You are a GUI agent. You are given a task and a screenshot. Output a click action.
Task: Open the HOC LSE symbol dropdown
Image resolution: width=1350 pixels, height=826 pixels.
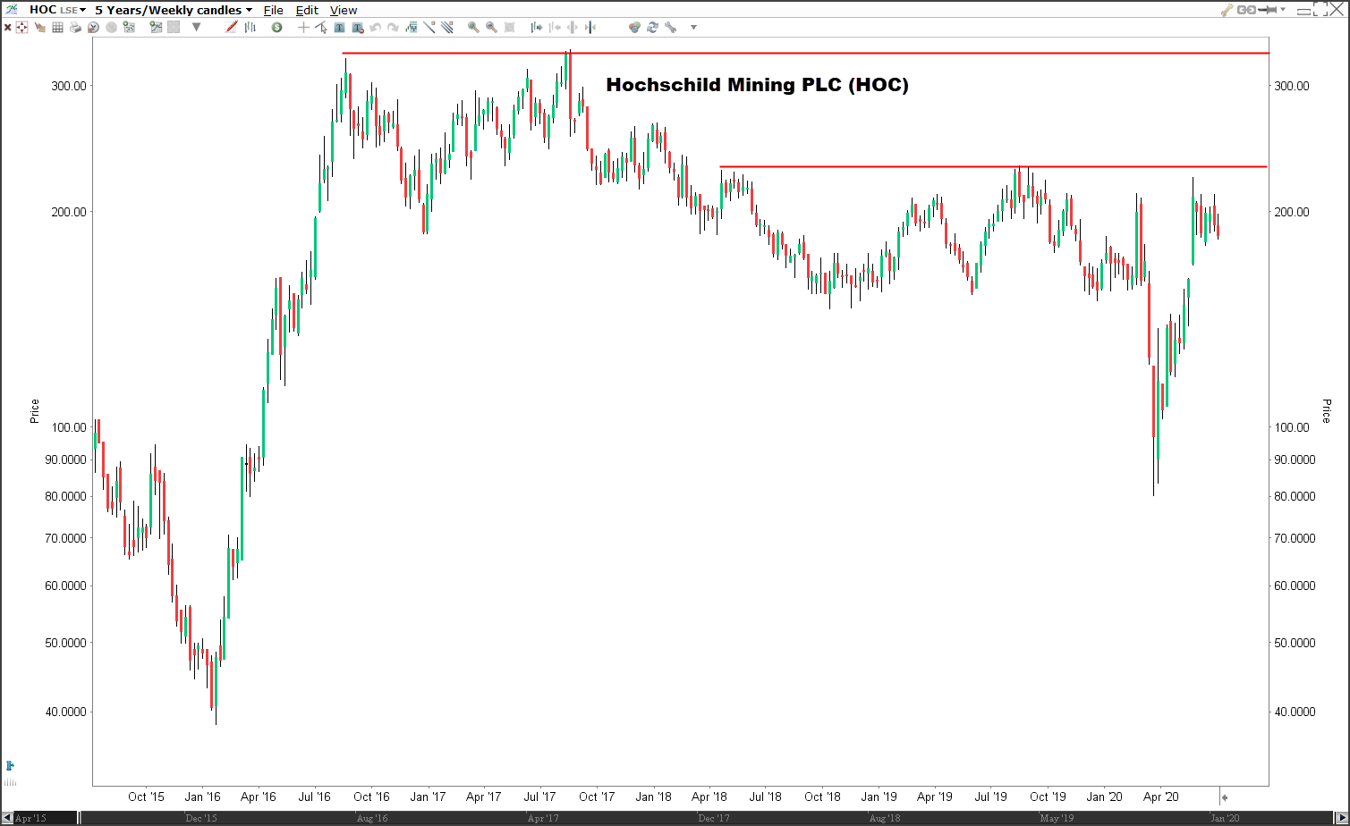(x=57, y=10)
